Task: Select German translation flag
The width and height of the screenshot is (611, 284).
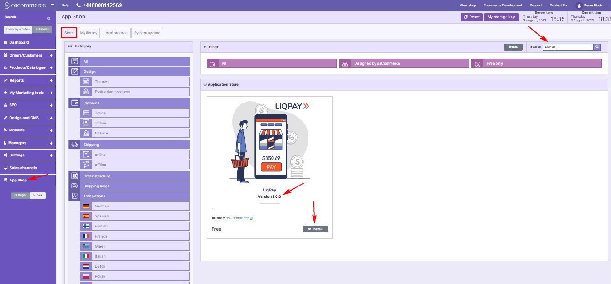Action: (86, 206)
